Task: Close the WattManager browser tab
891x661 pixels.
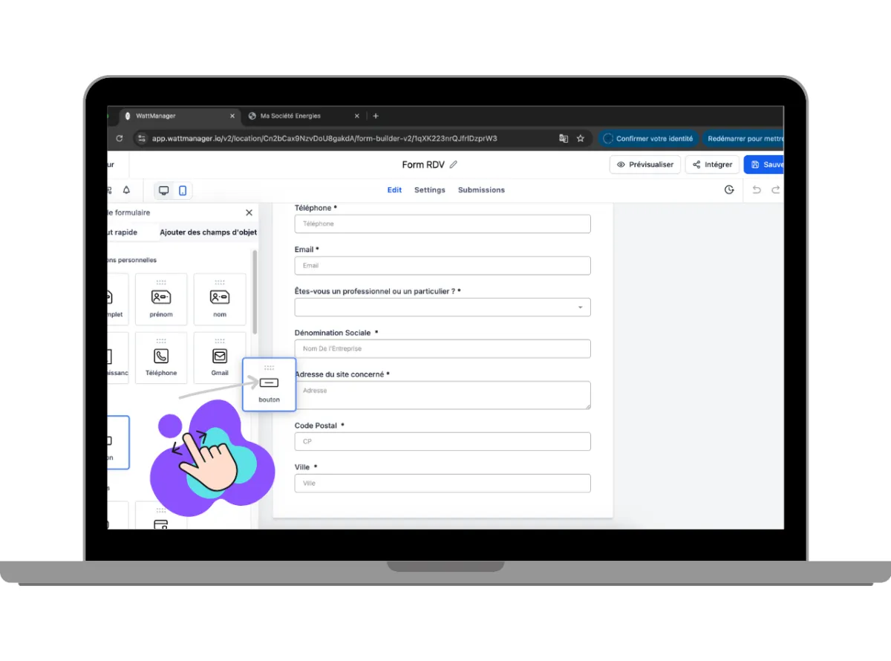Action: point(232,116)
